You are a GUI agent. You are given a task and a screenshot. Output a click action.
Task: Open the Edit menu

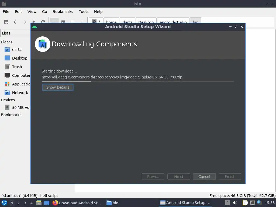[18, 11]
